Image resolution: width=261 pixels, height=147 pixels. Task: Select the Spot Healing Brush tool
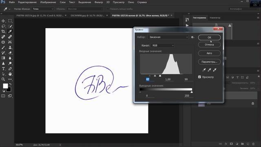coord(3,37)
